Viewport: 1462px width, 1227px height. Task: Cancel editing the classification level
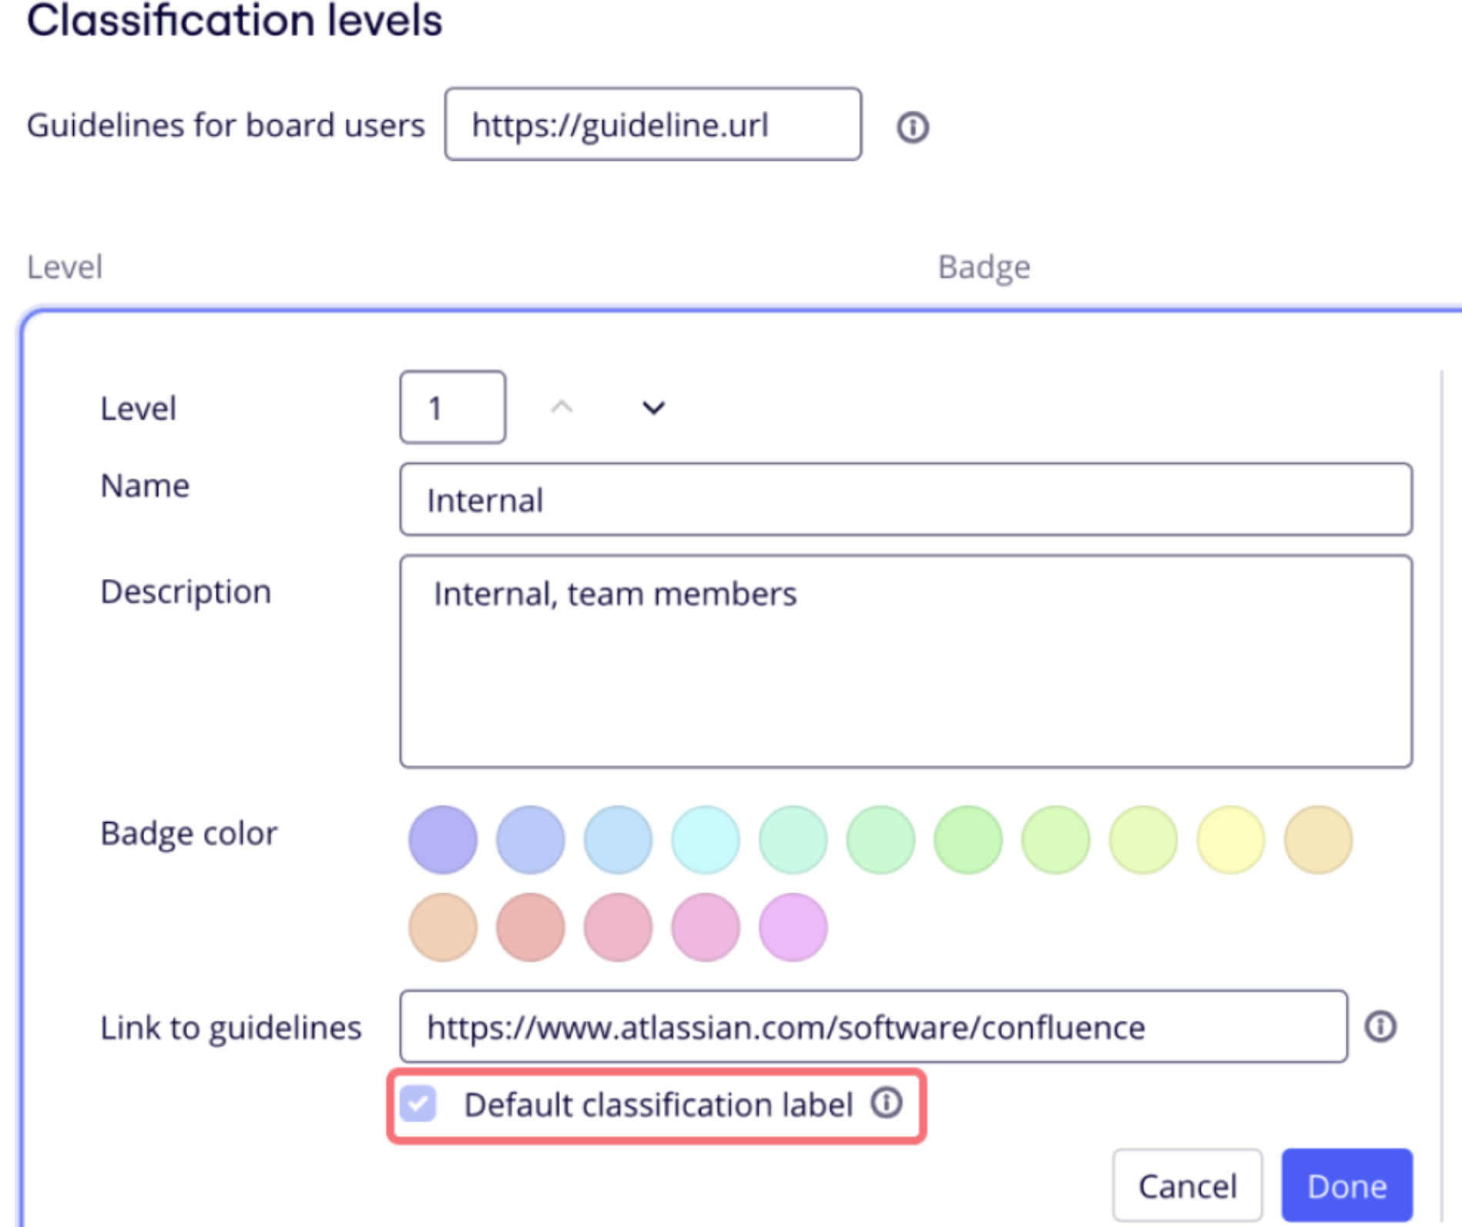click(1187, 1185)
